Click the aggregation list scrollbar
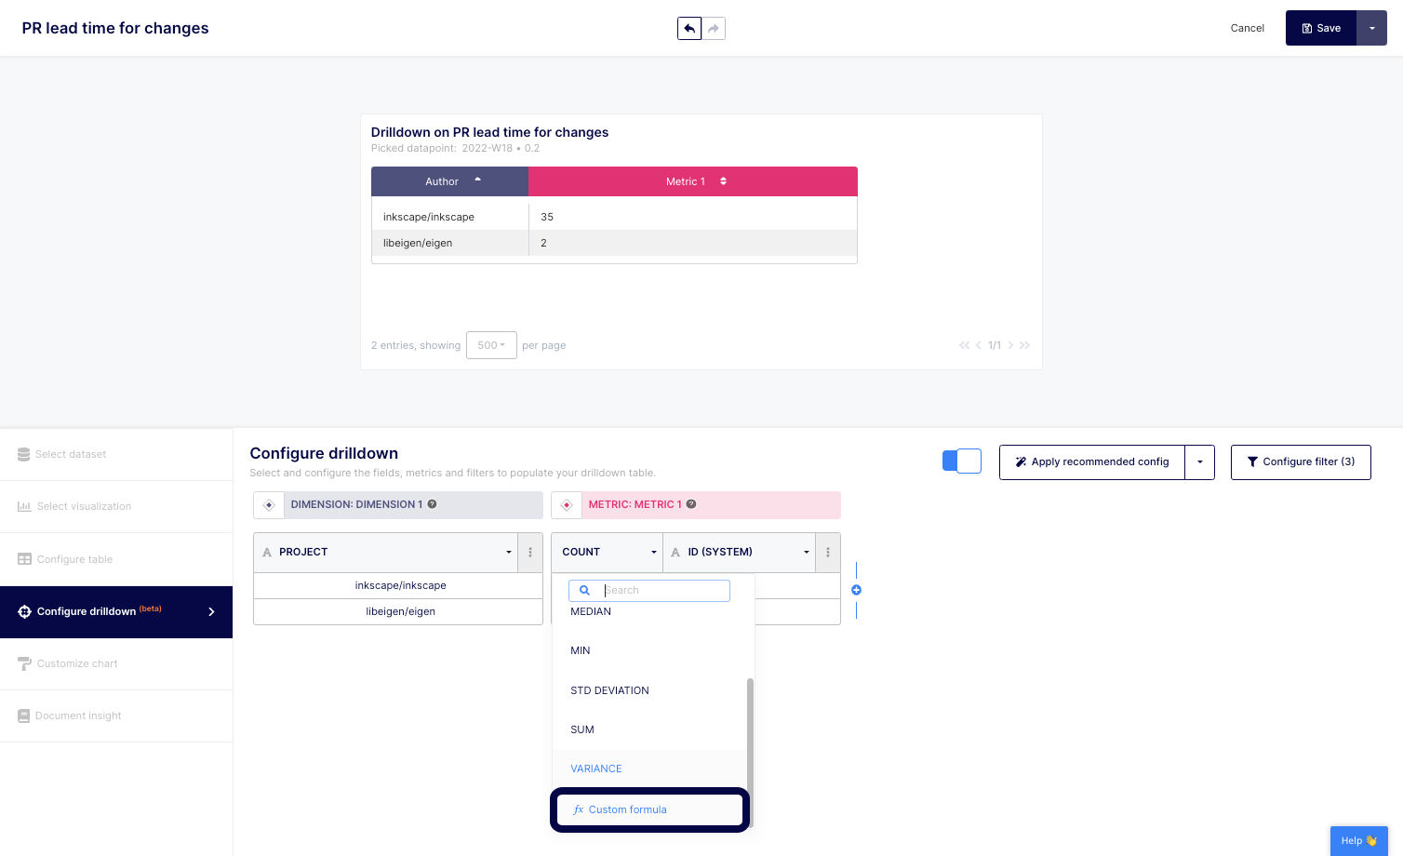 [750, 744]
